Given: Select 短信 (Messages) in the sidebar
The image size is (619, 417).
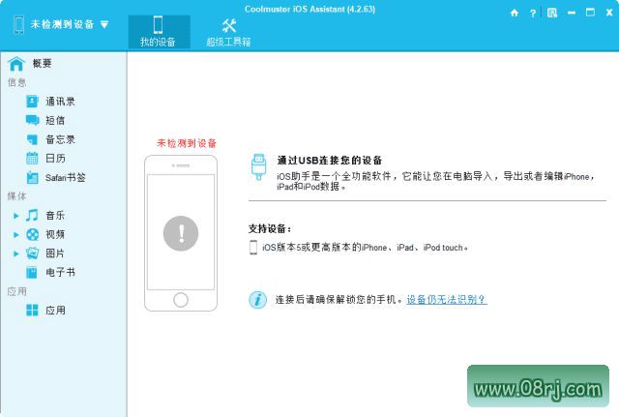Looking at the screenshot, I should pyautogui.click(x=54, y=120).
